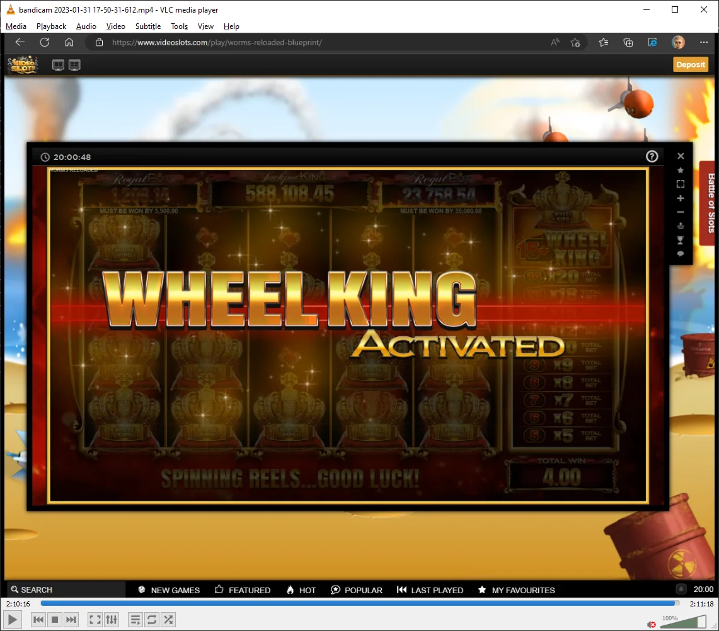Open POPULAR games category
The width and height of the screenshot is (719, 631).
357,590
